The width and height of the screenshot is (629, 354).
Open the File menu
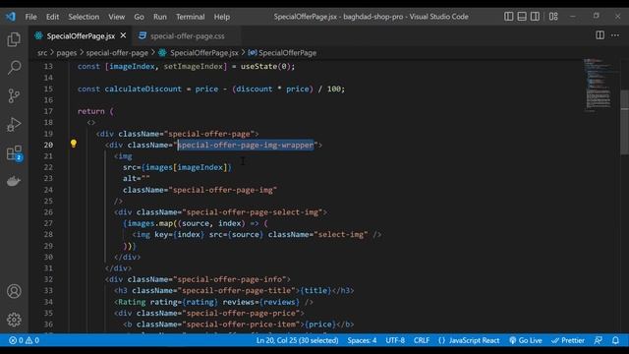tap(30, 17)
